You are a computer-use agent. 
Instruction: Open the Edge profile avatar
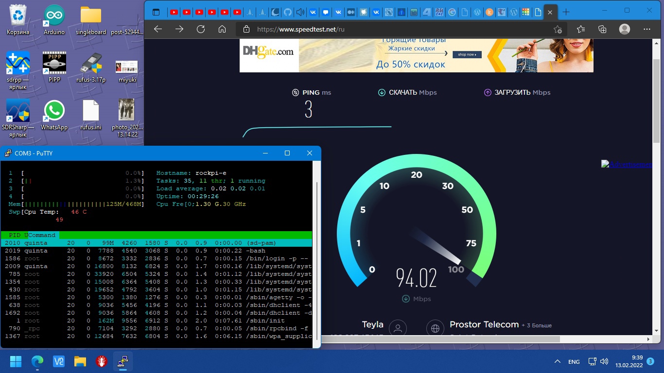pos(625,29)
